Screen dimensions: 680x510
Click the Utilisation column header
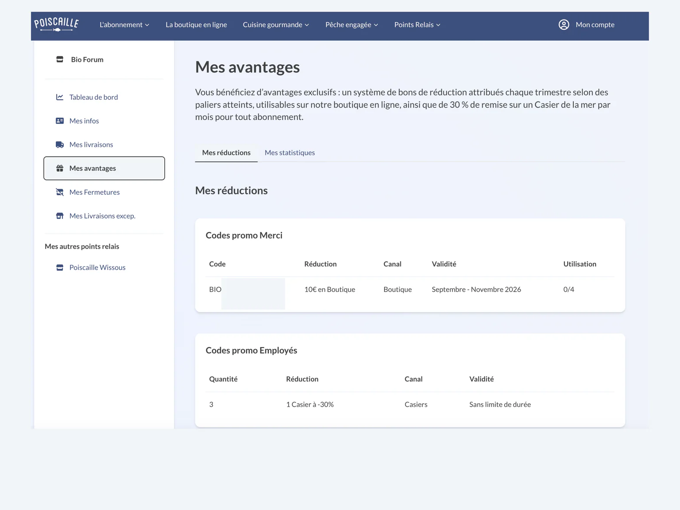pos(580,264)
